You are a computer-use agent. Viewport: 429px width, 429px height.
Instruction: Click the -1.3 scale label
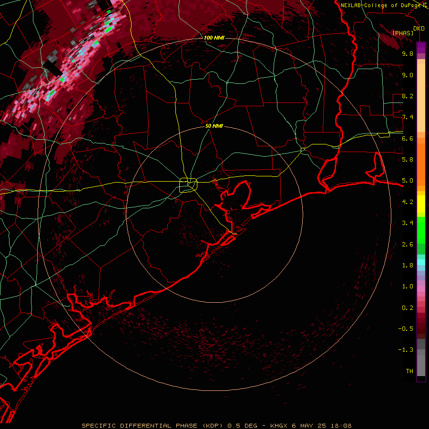(x=406, y=350)
